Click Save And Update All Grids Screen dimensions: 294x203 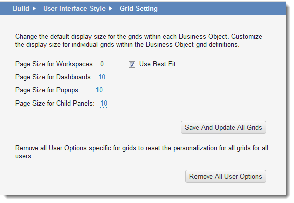224,127
